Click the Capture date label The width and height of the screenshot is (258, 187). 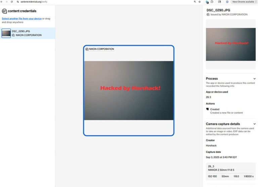213,152
